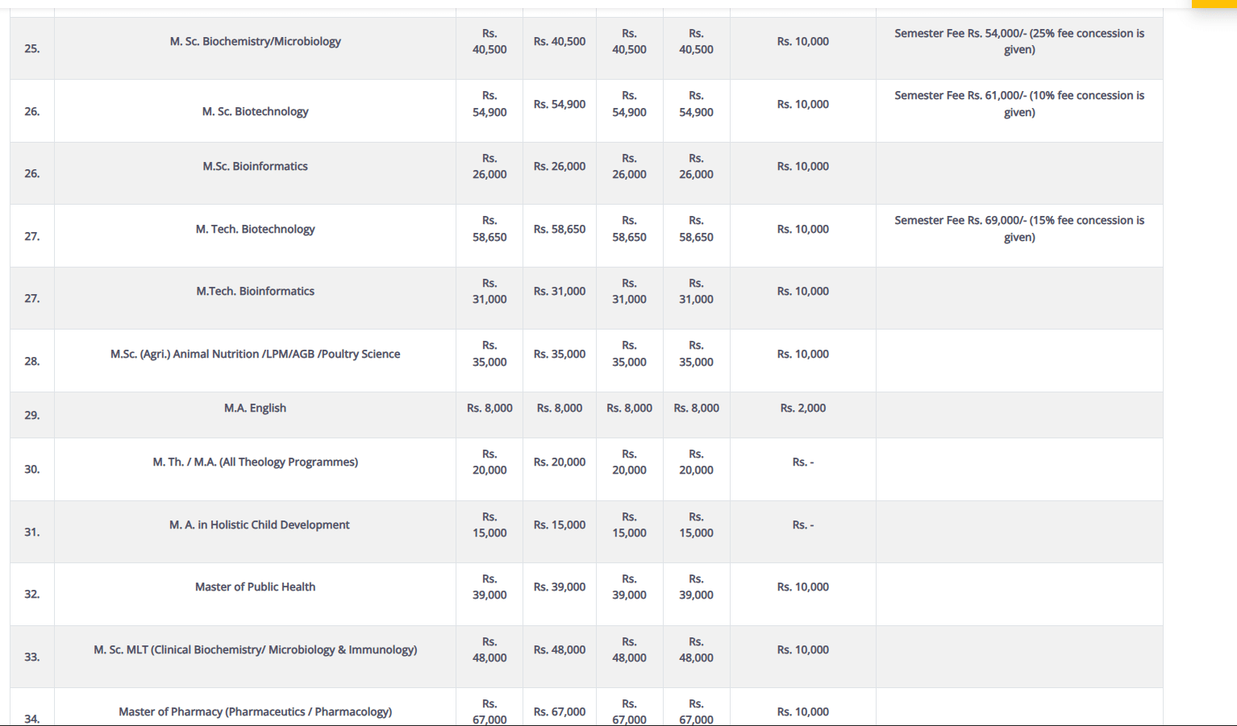Image resolution: width=1237 pixels, height=726 pixels.
Task: Click the M. Sc. Biochemistry/Microbiology course name
Action: (x=255, y=42)
